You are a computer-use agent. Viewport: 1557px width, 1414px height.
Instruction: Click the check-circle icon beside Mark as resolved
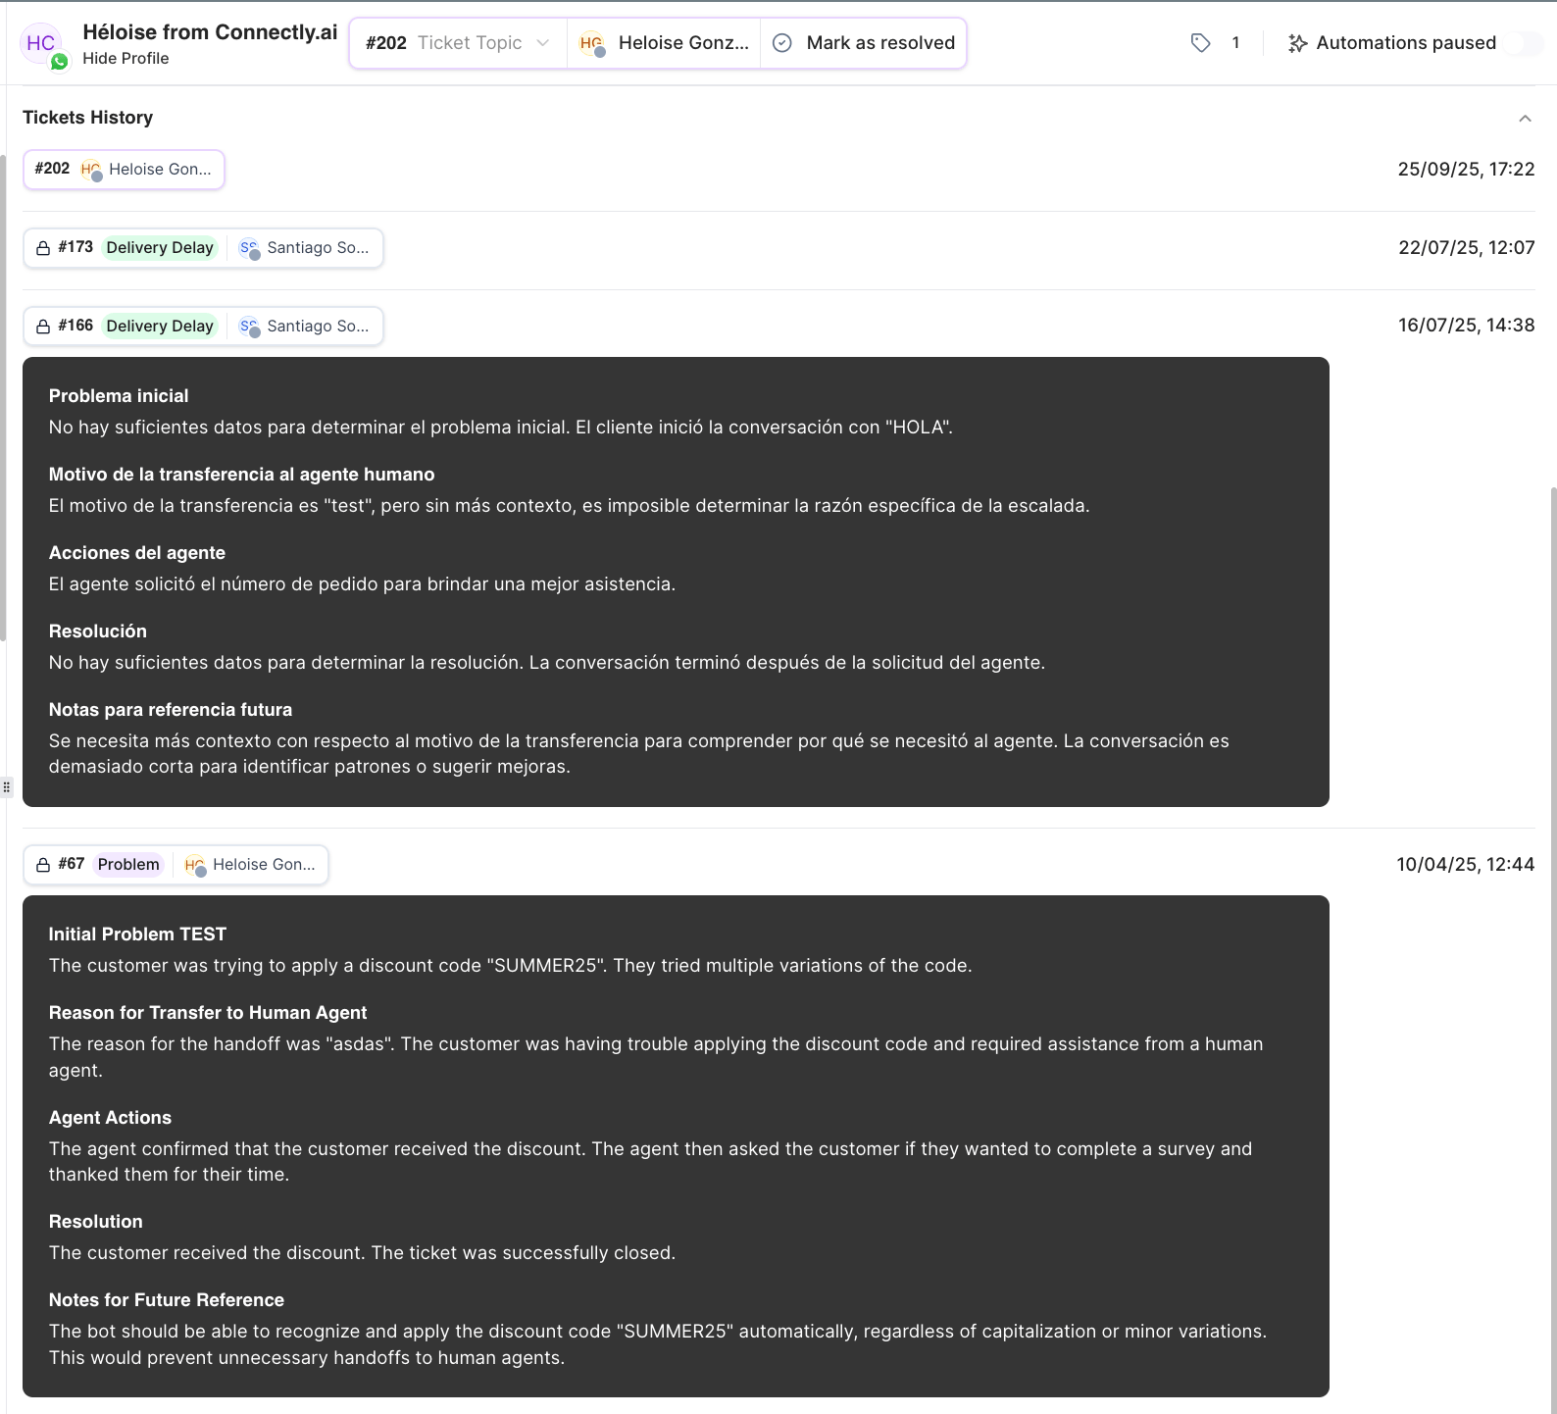(782, 43)
